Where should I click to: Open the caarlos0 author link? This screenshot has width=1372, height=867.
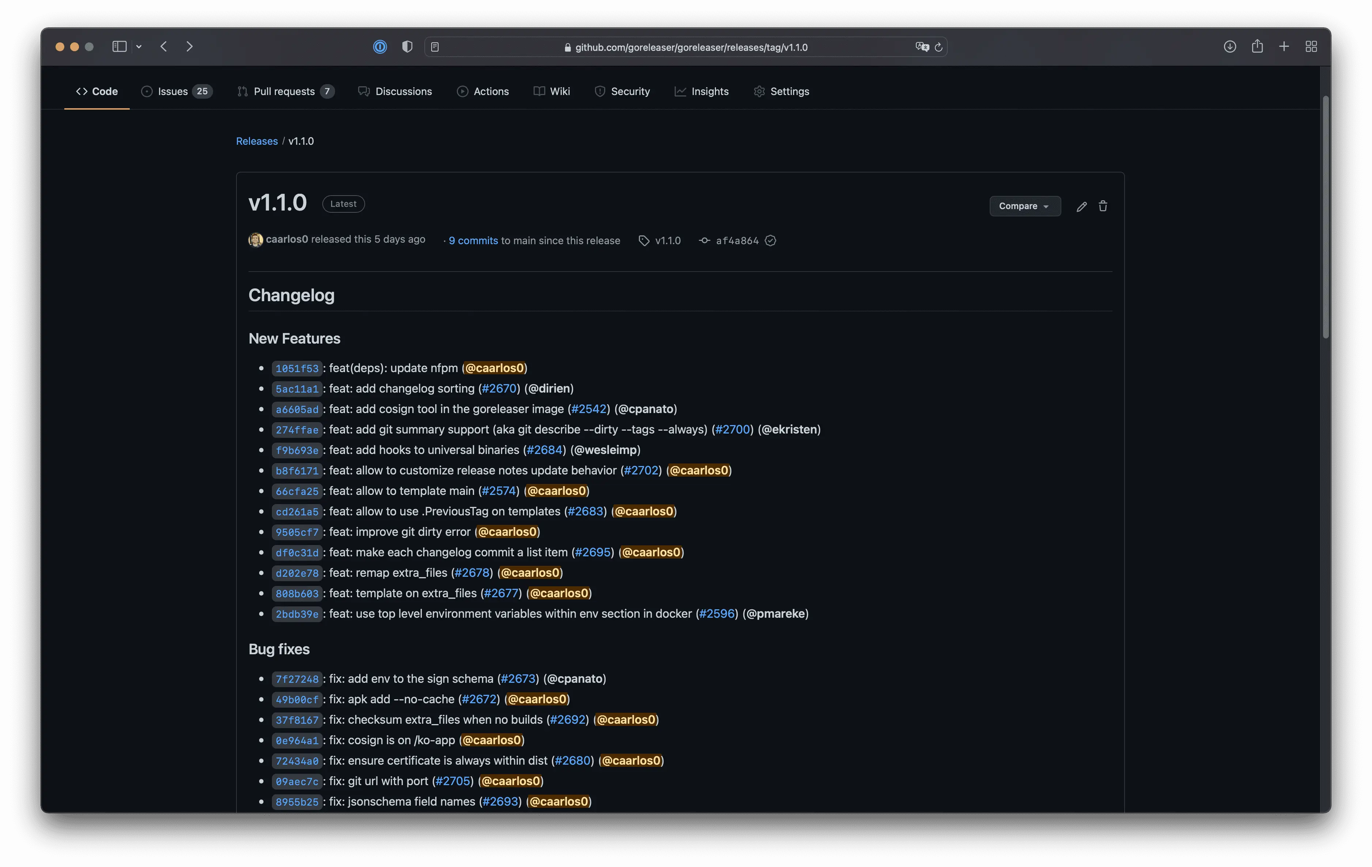[287, 239]
